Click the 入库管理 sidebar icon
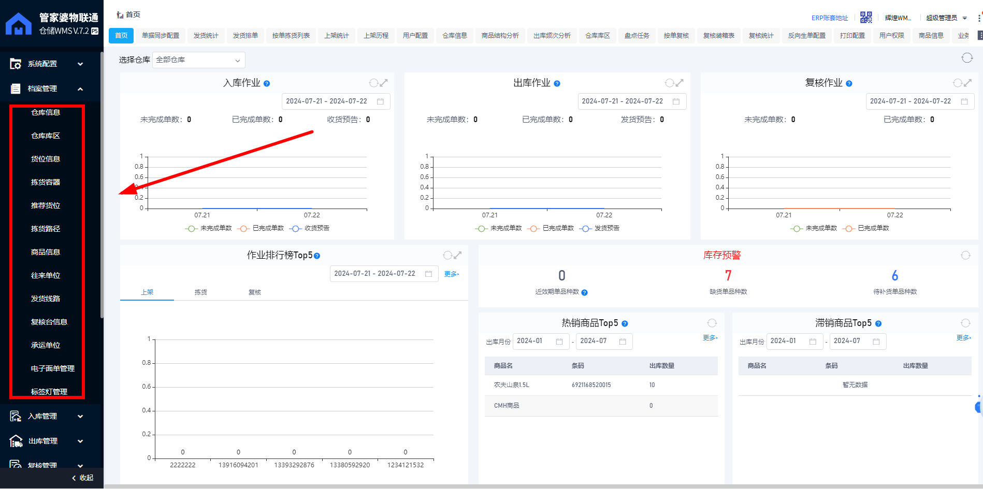The height and width of the screenshot is (489, 983). click(16, 416)
